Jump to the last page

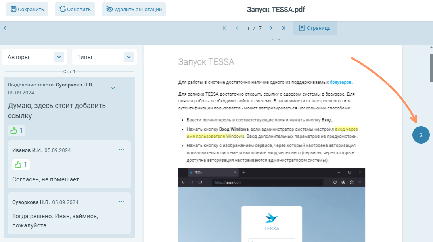coord(284,28)
